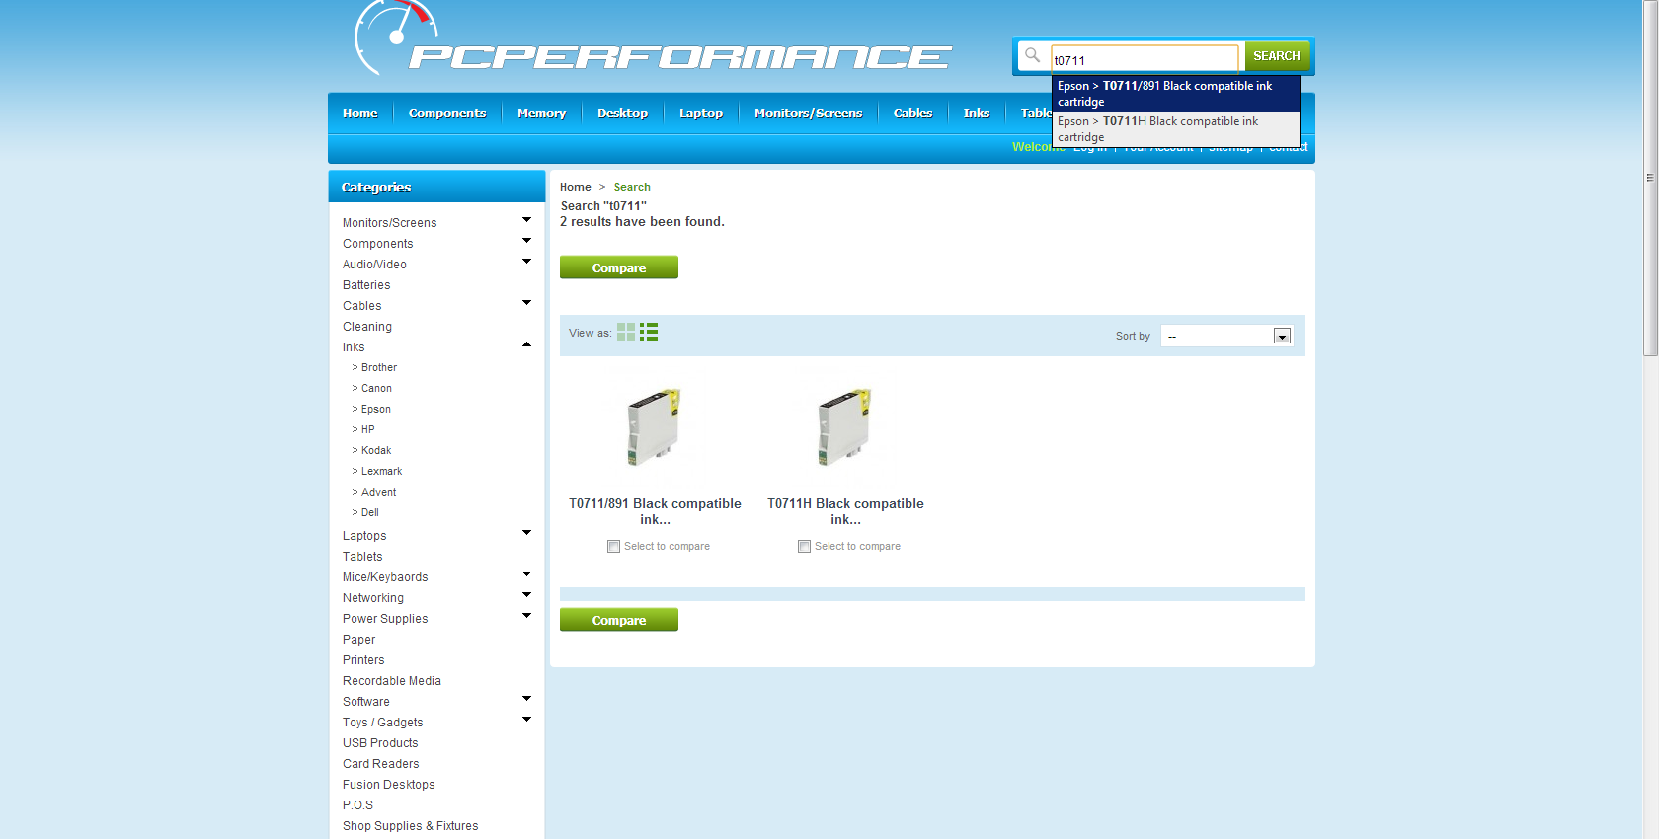The image size is (1659, 839).
Task: Open the Sort by dropdown
Action: click(x=1226, y=336)
